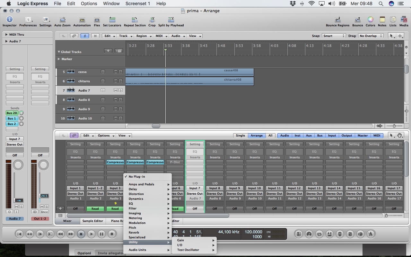Mute the Audio 9 track

[116, 109]
